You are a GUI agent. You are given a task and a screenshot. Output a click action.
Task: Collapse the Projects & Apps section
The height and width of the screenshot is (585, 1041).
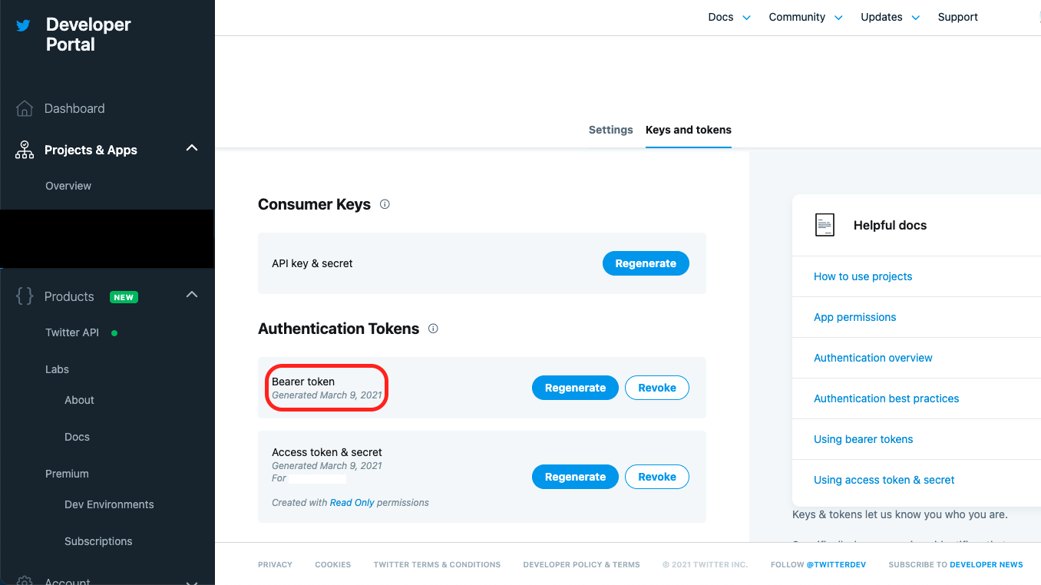pyautogui.click(x=192, y=148)
